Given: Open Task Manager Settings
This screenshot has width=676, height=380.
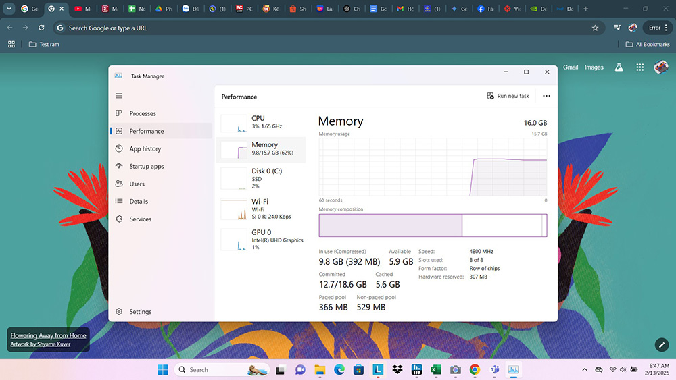Looking at the screenshot, I should pos(162,312).
